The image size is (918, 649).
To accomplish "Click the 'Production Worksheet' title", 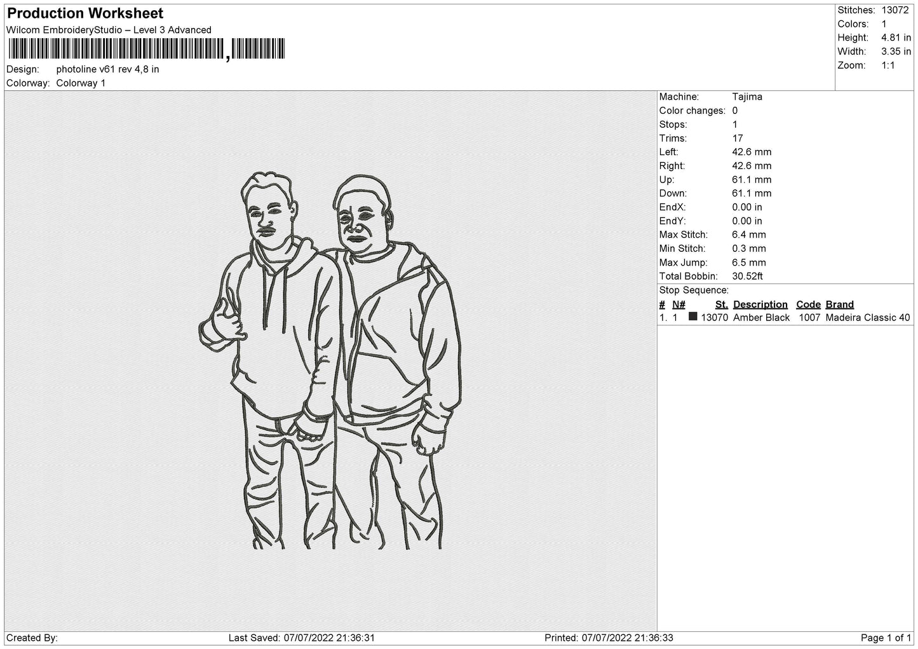I will click(x=85, y=13).
